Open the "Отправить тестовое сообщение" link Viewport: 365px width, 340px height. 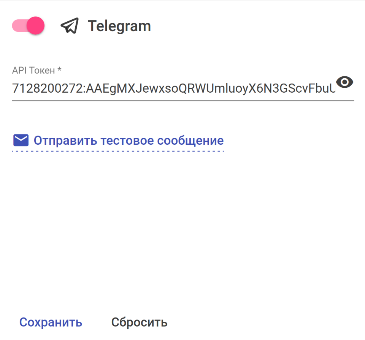(129, 141)
